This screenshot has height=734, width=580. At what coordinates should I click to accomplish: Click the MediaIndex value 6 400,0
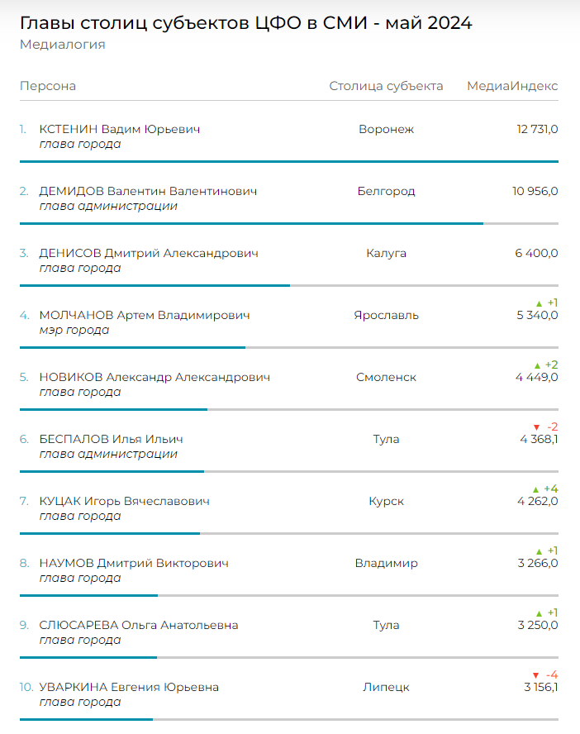(536, 253)
